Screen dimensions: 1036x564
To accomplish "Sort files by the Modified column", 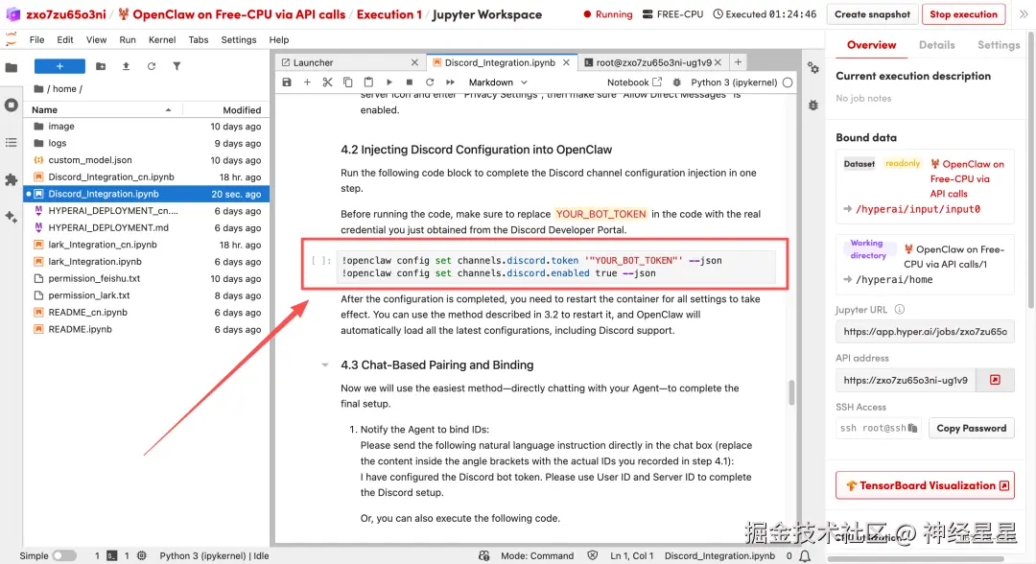I will click(224, 109).
